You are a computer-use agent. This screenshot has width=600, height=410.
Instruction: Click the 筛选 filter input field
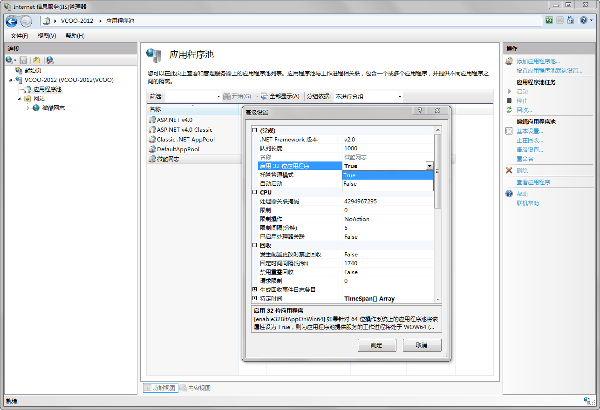[x=193, y=96]
